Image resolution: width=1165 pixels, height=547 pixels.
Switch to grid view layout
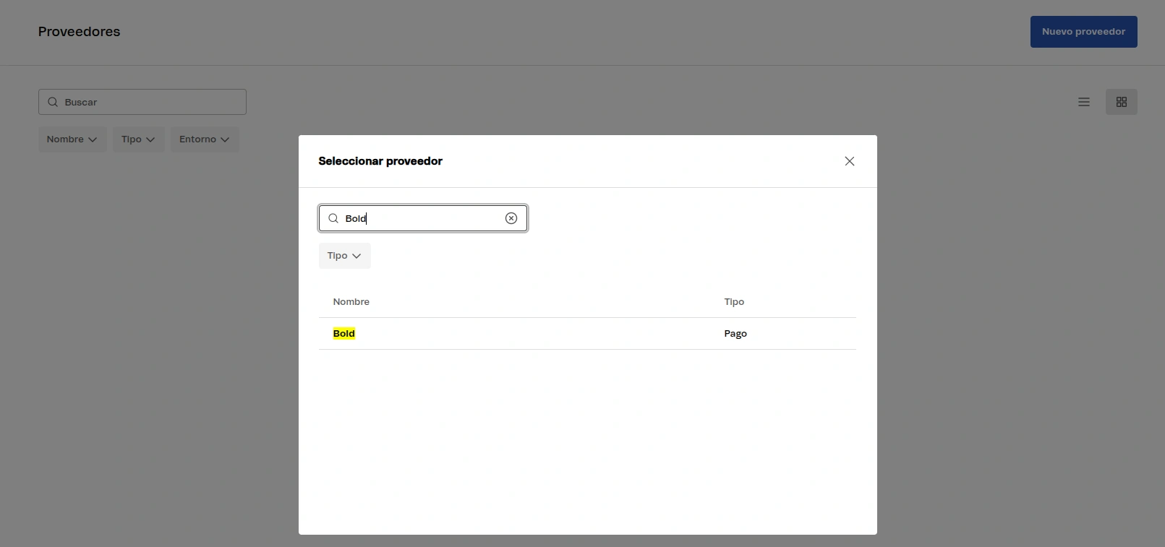(x=1121, y=102)
